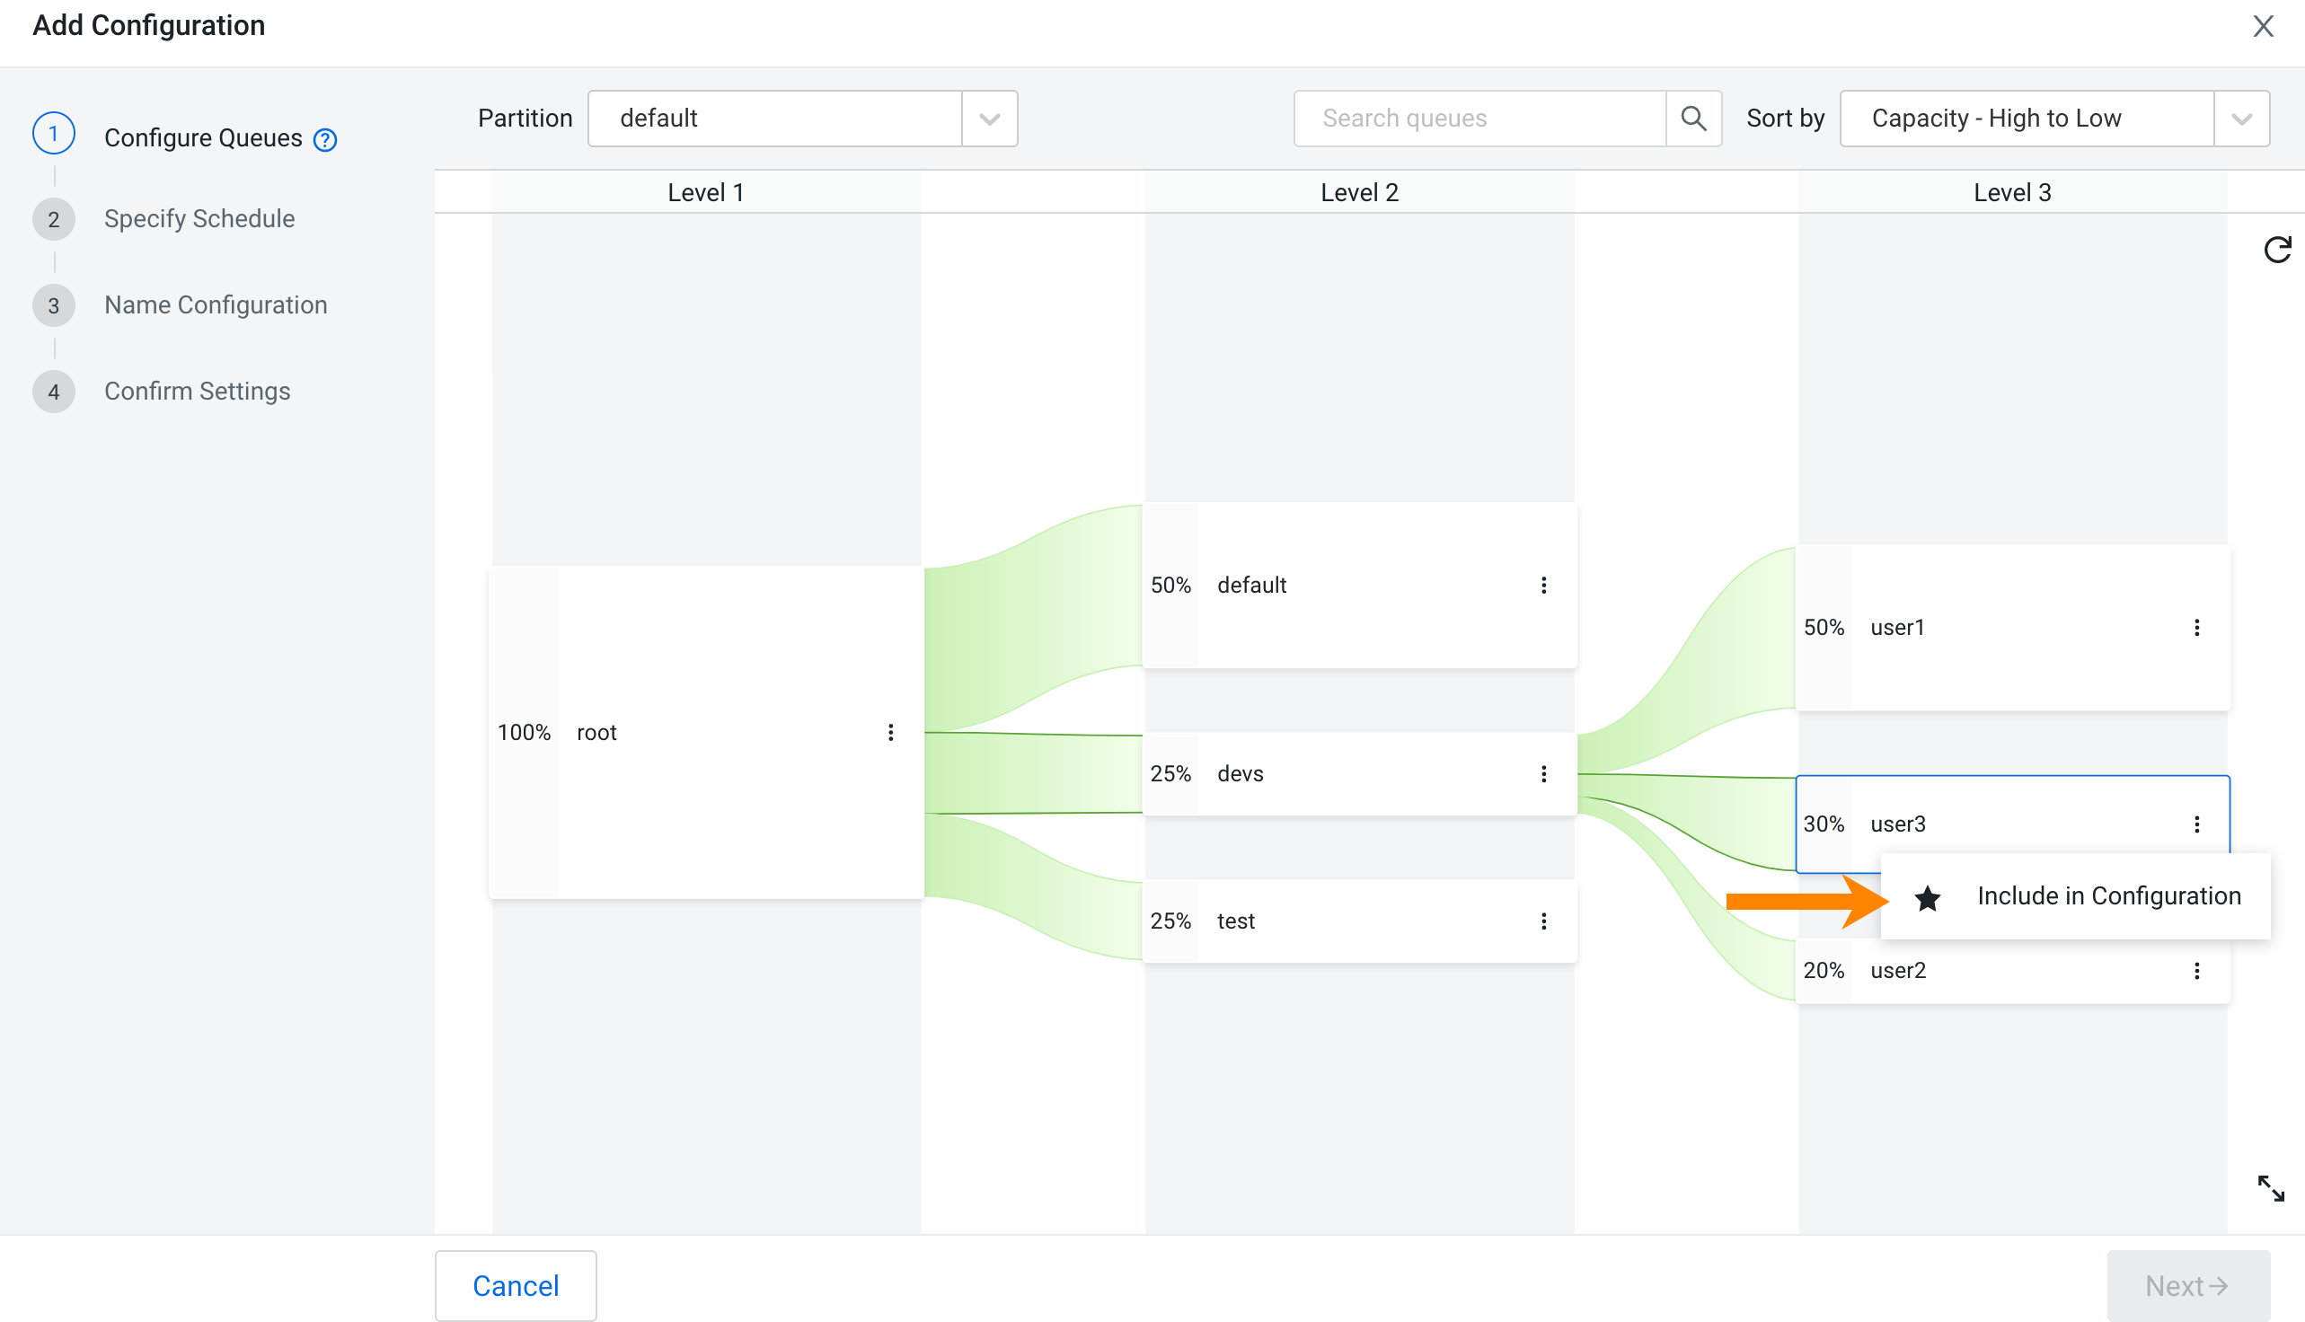Open the Sort by dropdown
The image size is (2305, 1322).
2240,118
